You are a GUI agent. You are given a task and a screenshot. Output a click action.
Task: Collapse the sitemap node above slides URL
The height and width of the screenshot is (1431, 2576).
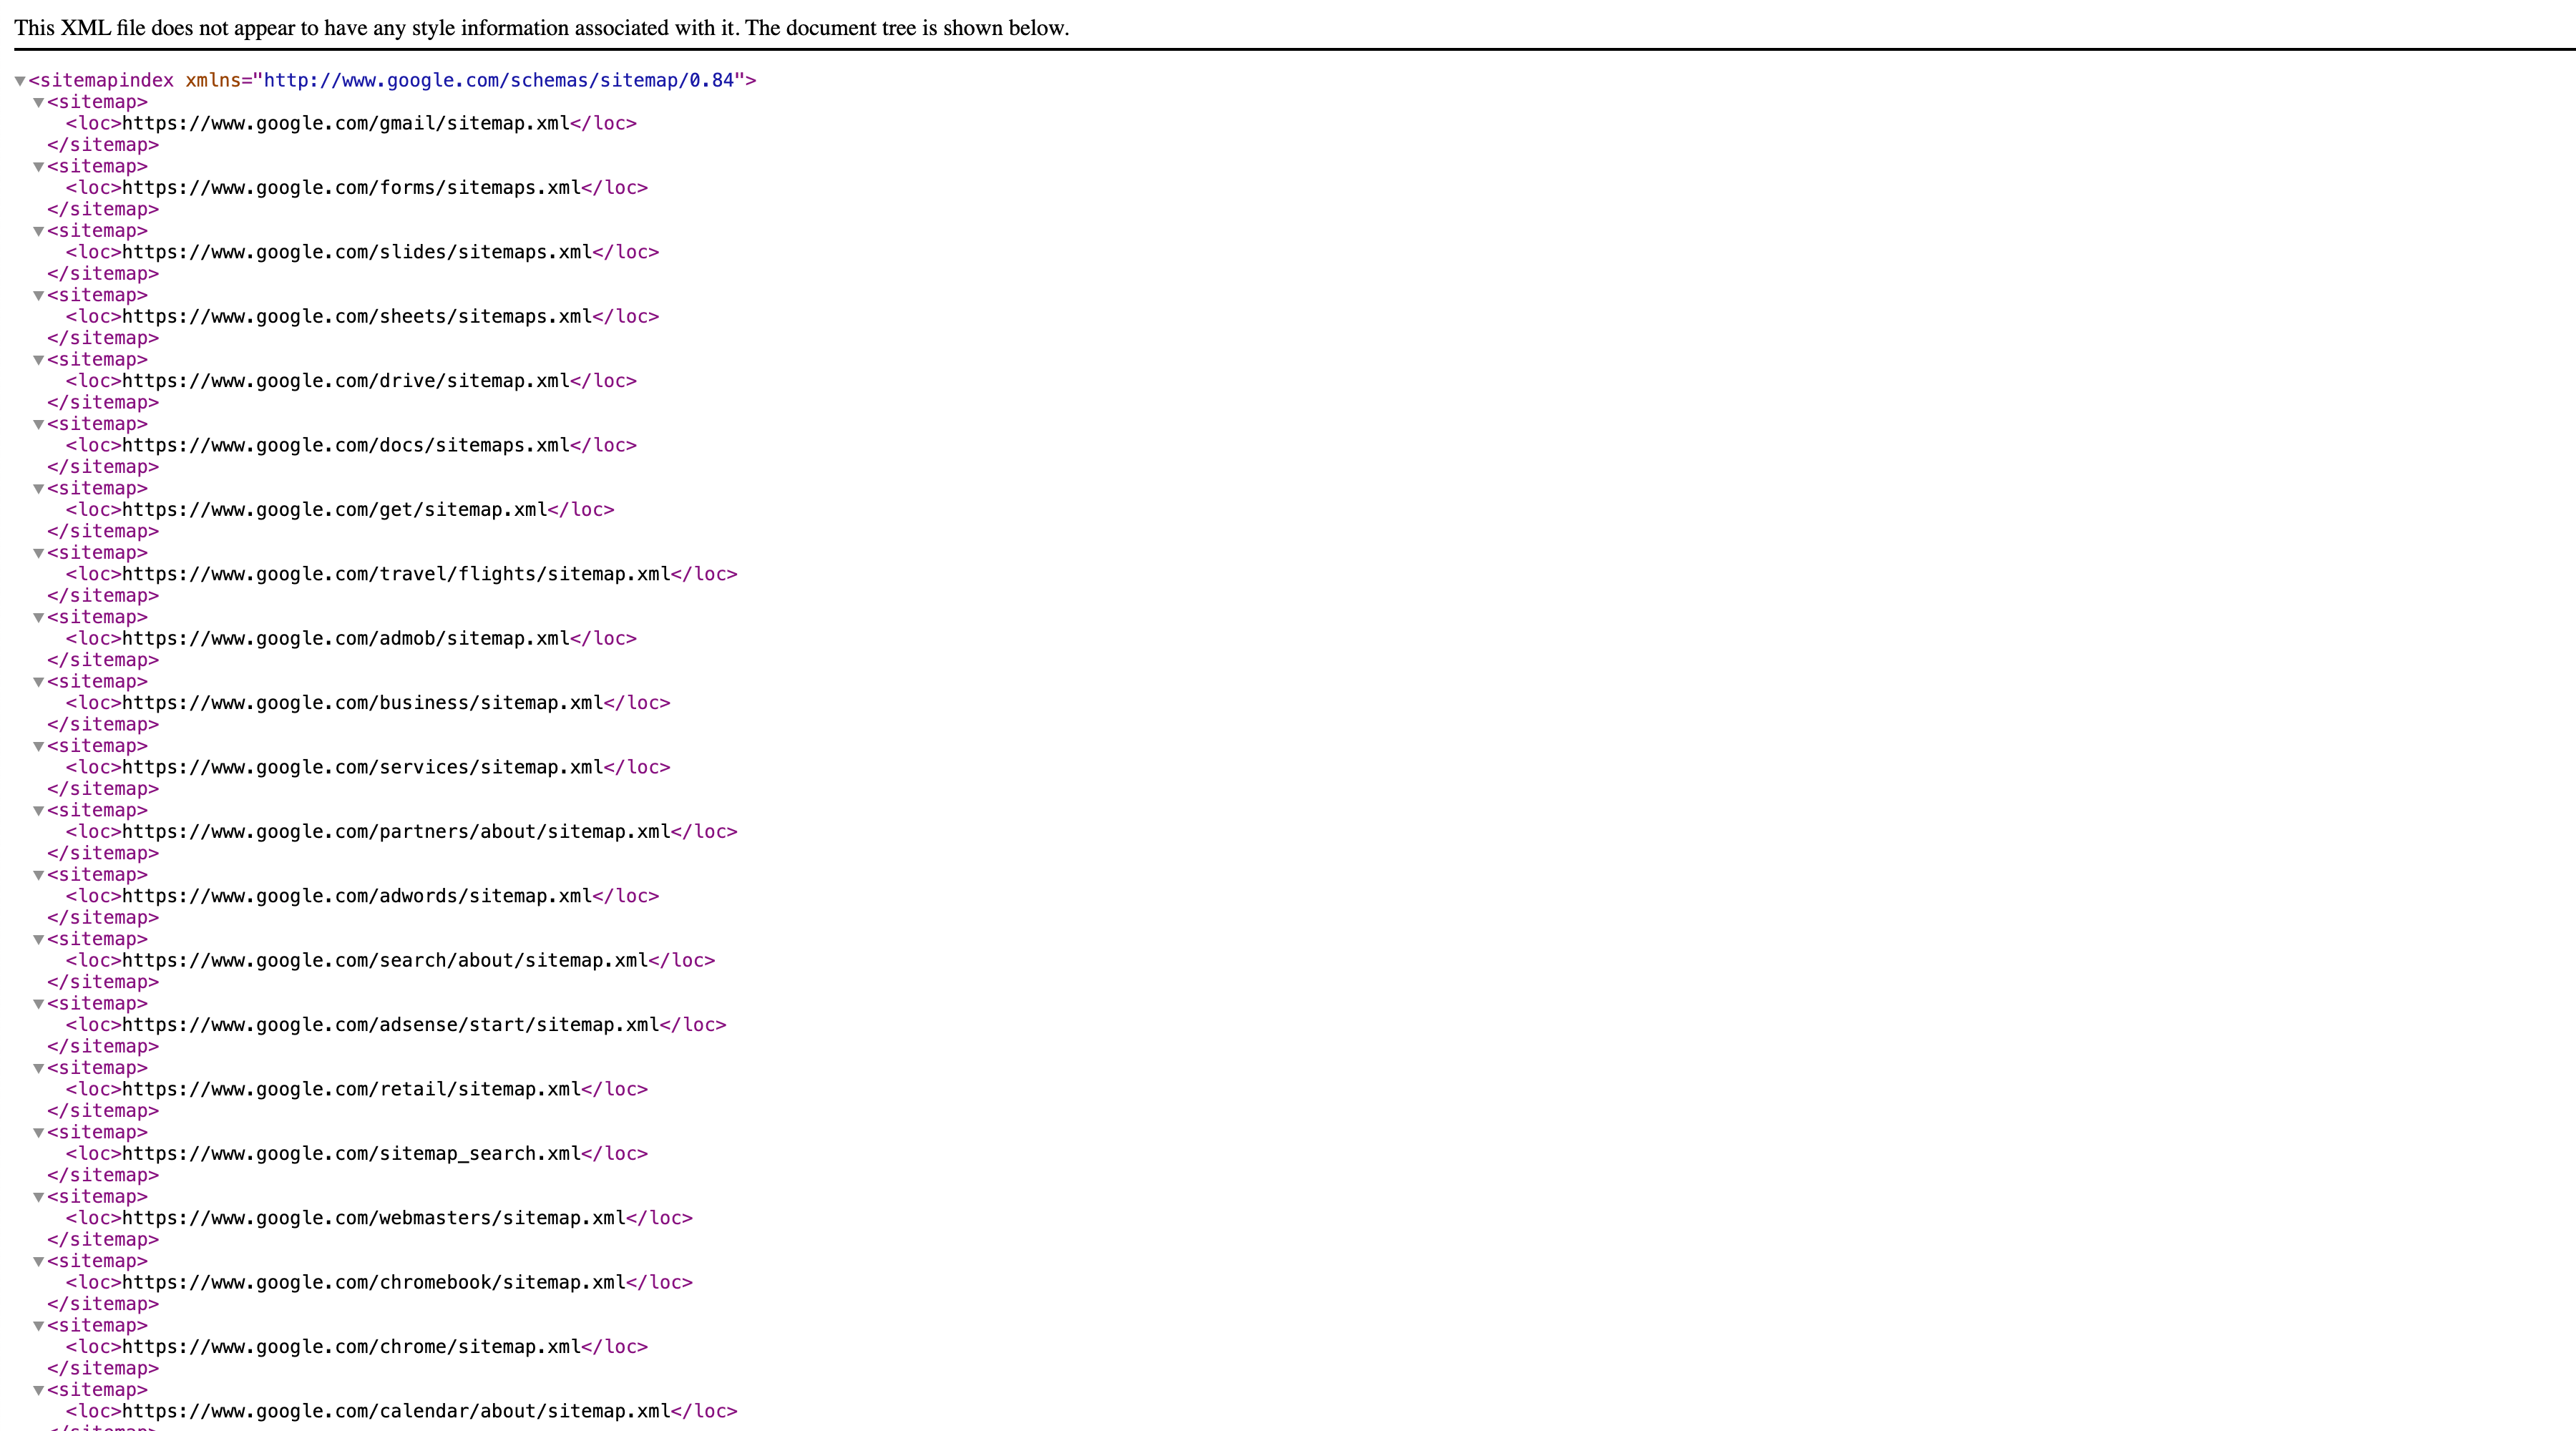[39, 232]
